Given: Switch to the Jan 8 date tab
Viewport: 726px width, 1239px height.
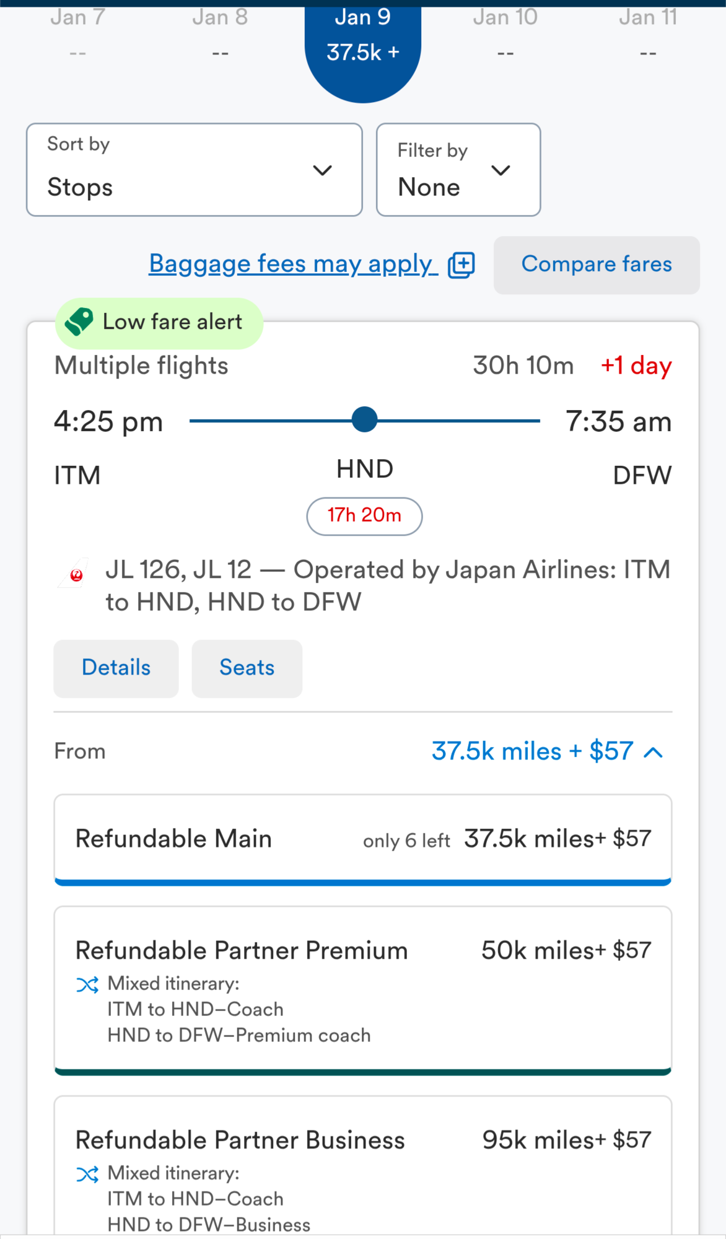Looking at the screenshot, I should click(220, 34).
